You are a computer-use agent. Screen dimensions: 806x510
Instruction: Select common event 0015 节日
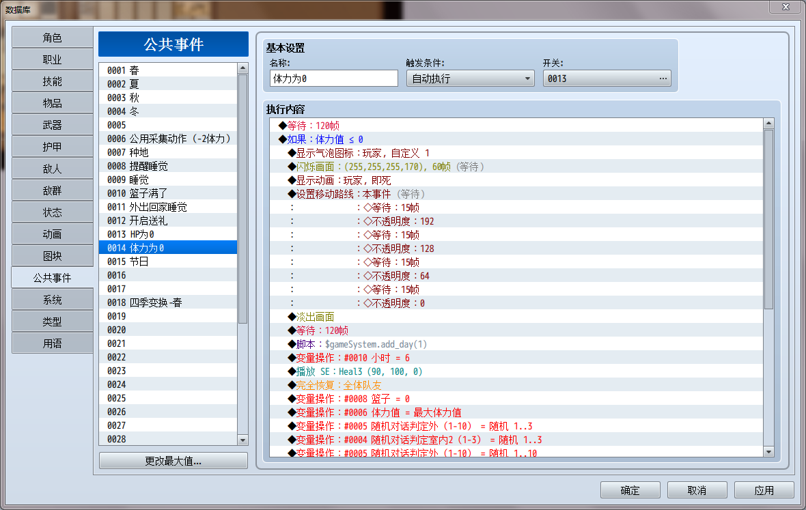(x=168, y=261)
